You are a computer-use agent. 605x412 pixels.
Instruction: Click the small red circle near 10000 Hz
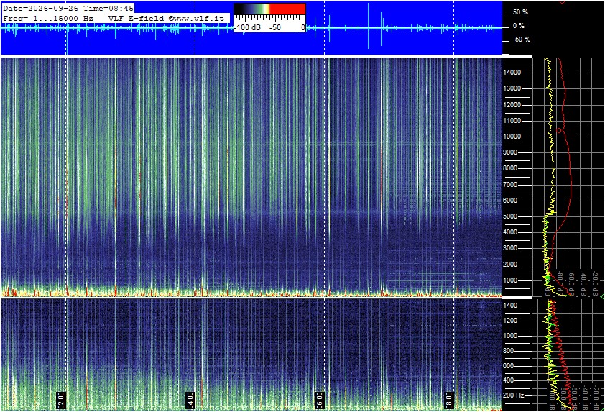pyautogui.click(x=559, y=131)
